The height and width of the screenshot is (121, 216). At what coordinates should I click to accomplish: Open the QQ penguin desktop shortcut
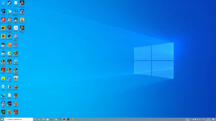[x=16, y=20]
